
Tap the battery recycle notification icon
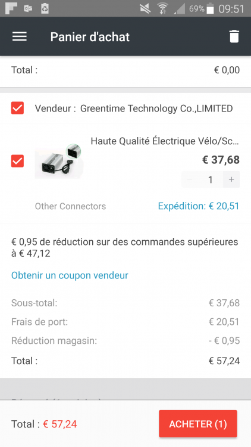point(45,8)
